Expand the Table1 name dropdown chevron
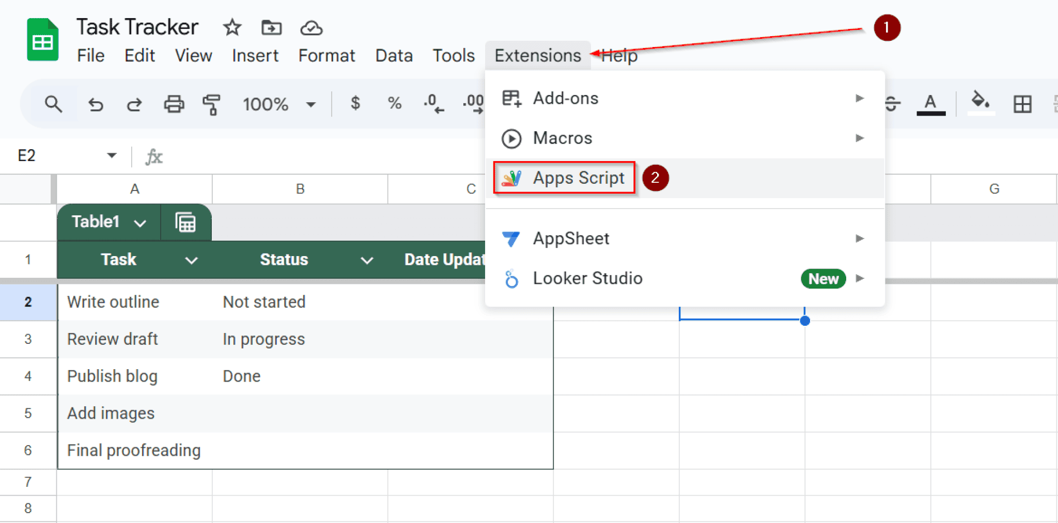 [x=140, y=223]
